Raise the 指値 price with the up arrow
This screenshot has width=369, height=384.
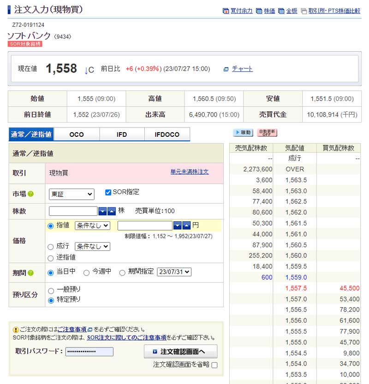(186, 226)
